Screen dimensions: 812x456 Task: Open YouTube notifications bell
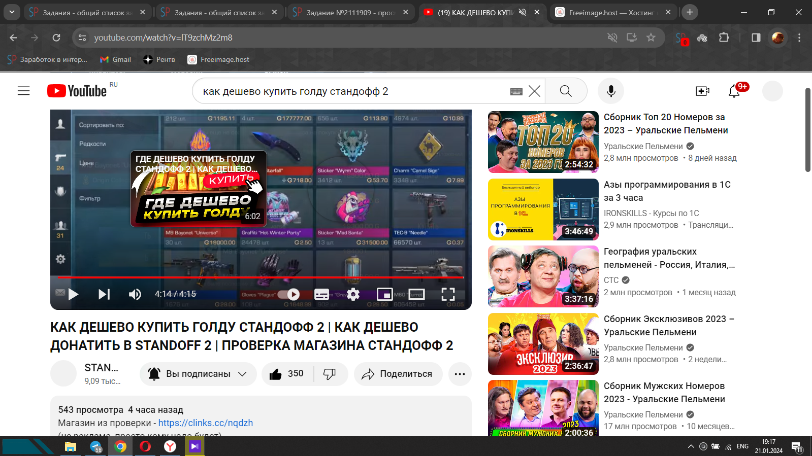click(x=734, y=91)
